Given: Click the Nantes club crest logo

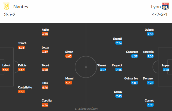Looking at the screenshot, I should point(6,6).
